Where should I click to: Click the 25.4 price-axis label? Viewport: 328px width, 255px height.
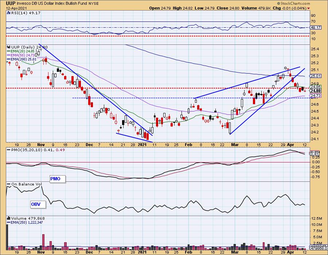(x=315, y=49)
